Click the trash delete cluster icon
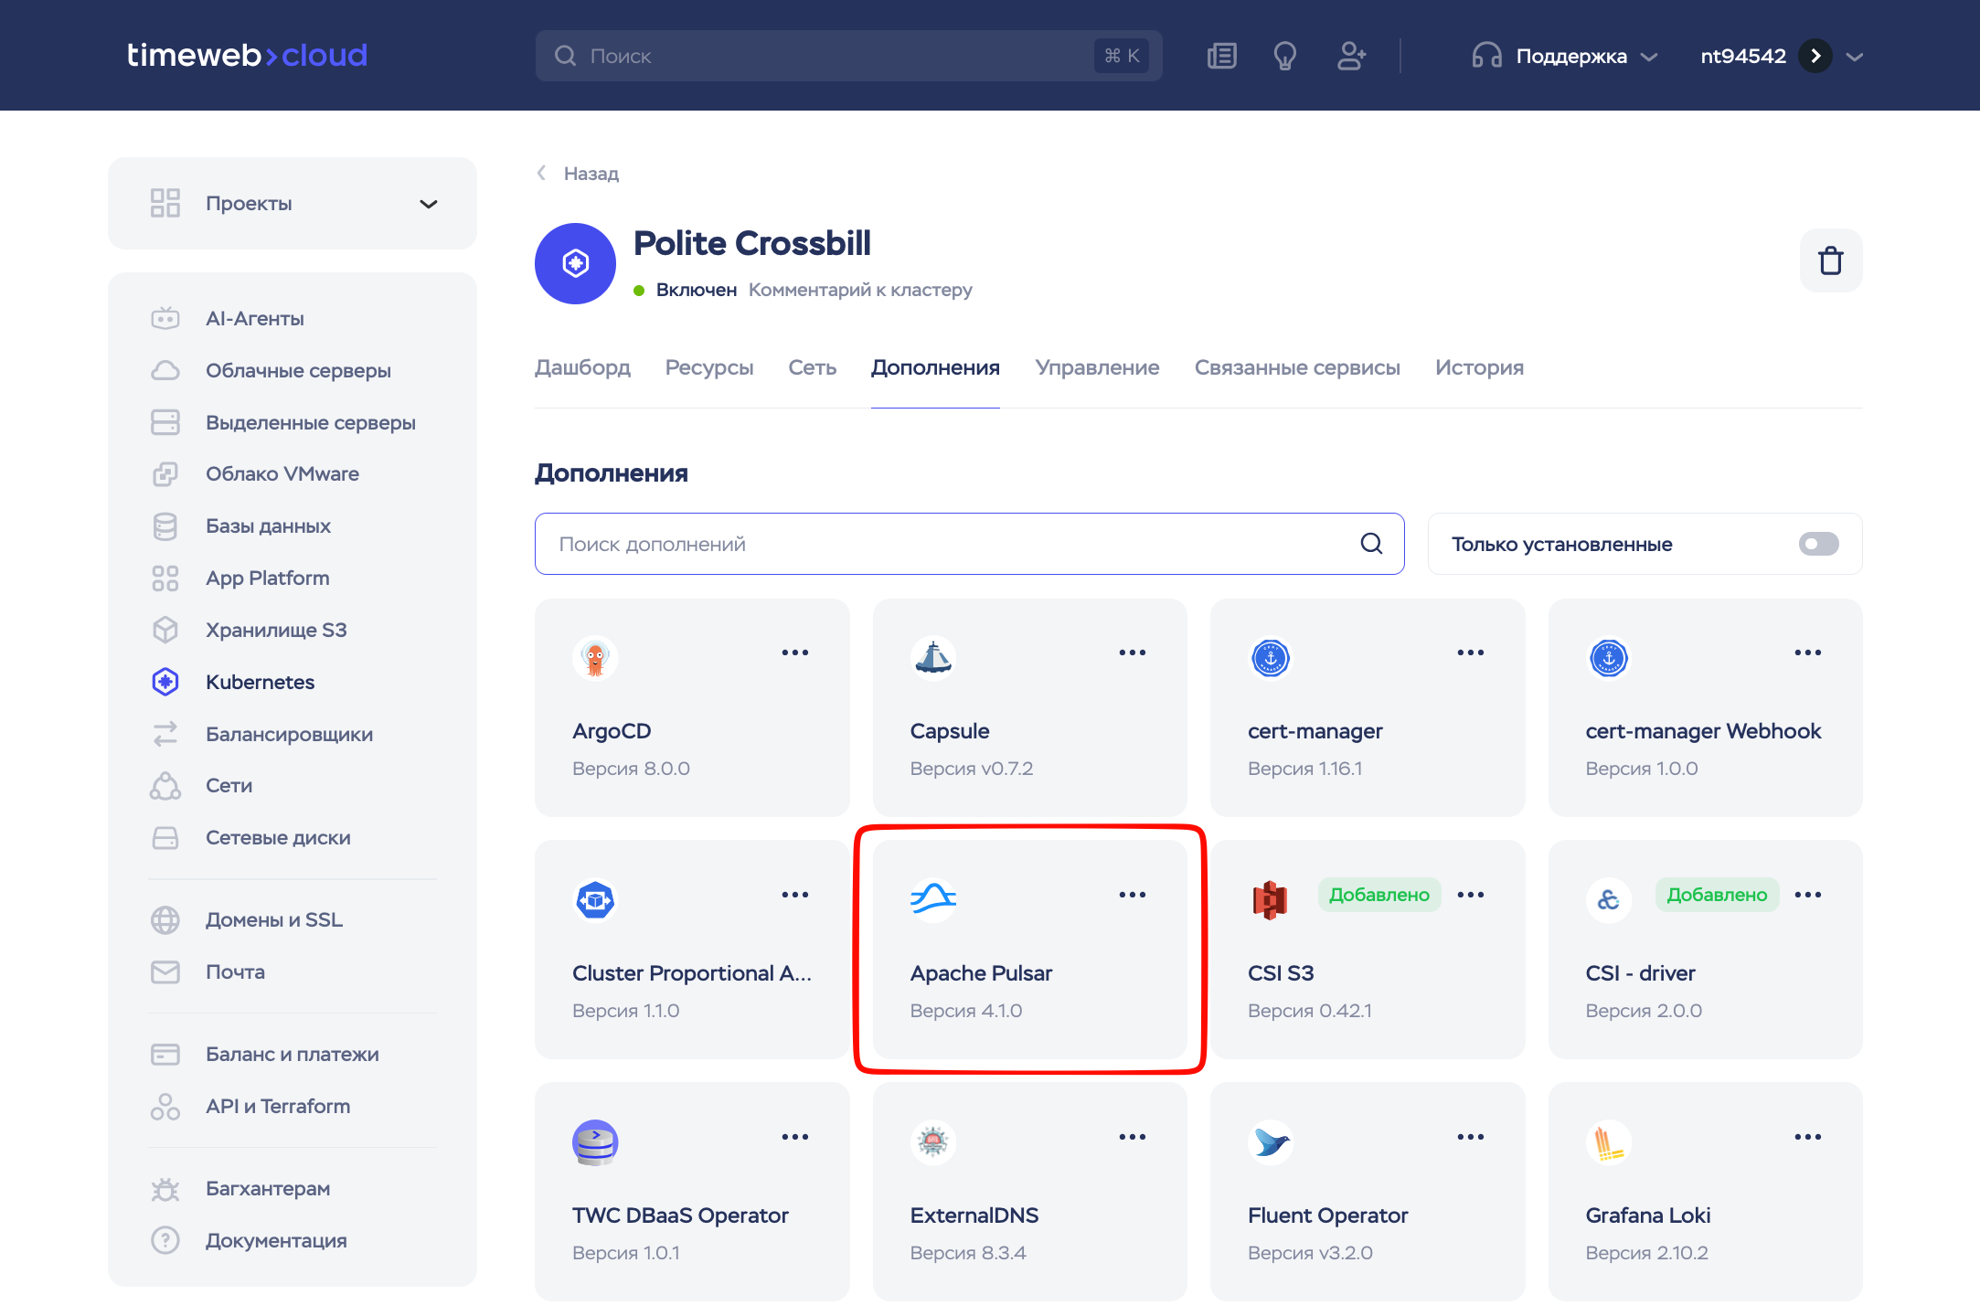1980x1316 pixels. tap(1830, 261)
